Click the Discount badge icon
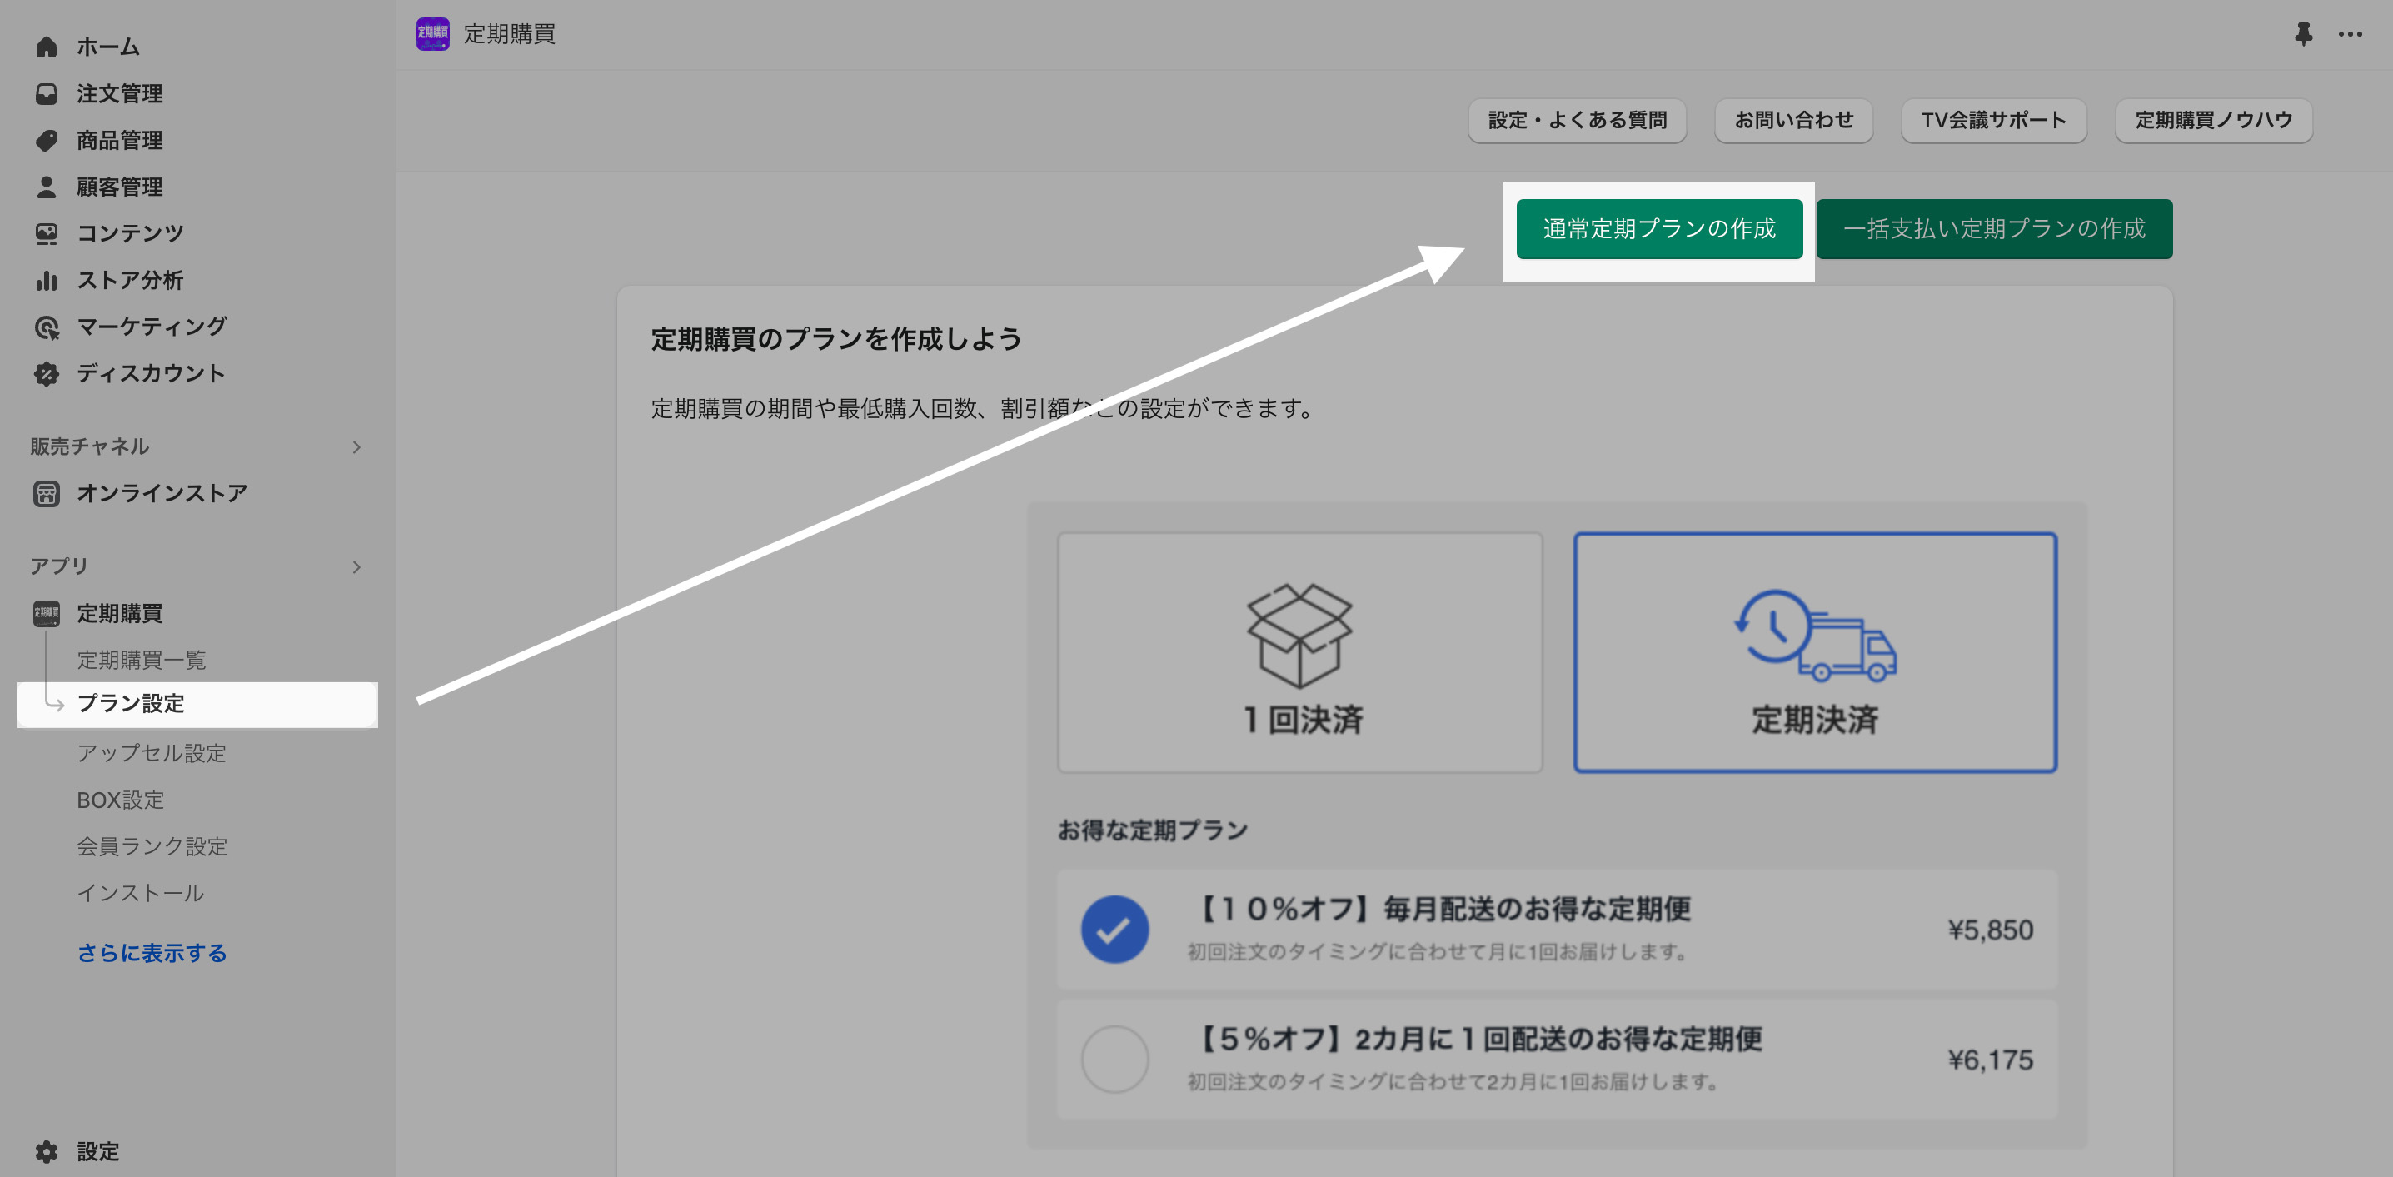Screen dimensions: 2393x1177 (x=47, y=373)
